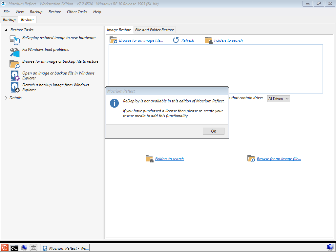Click the top Folders to search link
This screenshot has height=252, width=336.
[x=228, y=40]
